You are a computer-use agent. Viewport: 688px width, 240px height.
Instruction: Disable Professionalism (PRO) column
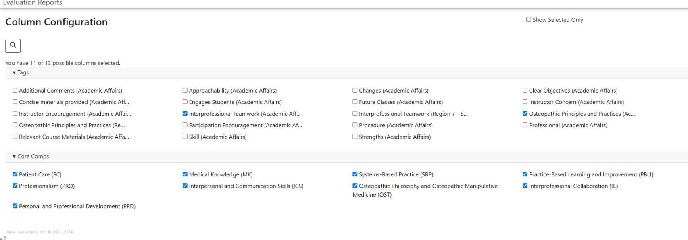click(x=15, y=186)
